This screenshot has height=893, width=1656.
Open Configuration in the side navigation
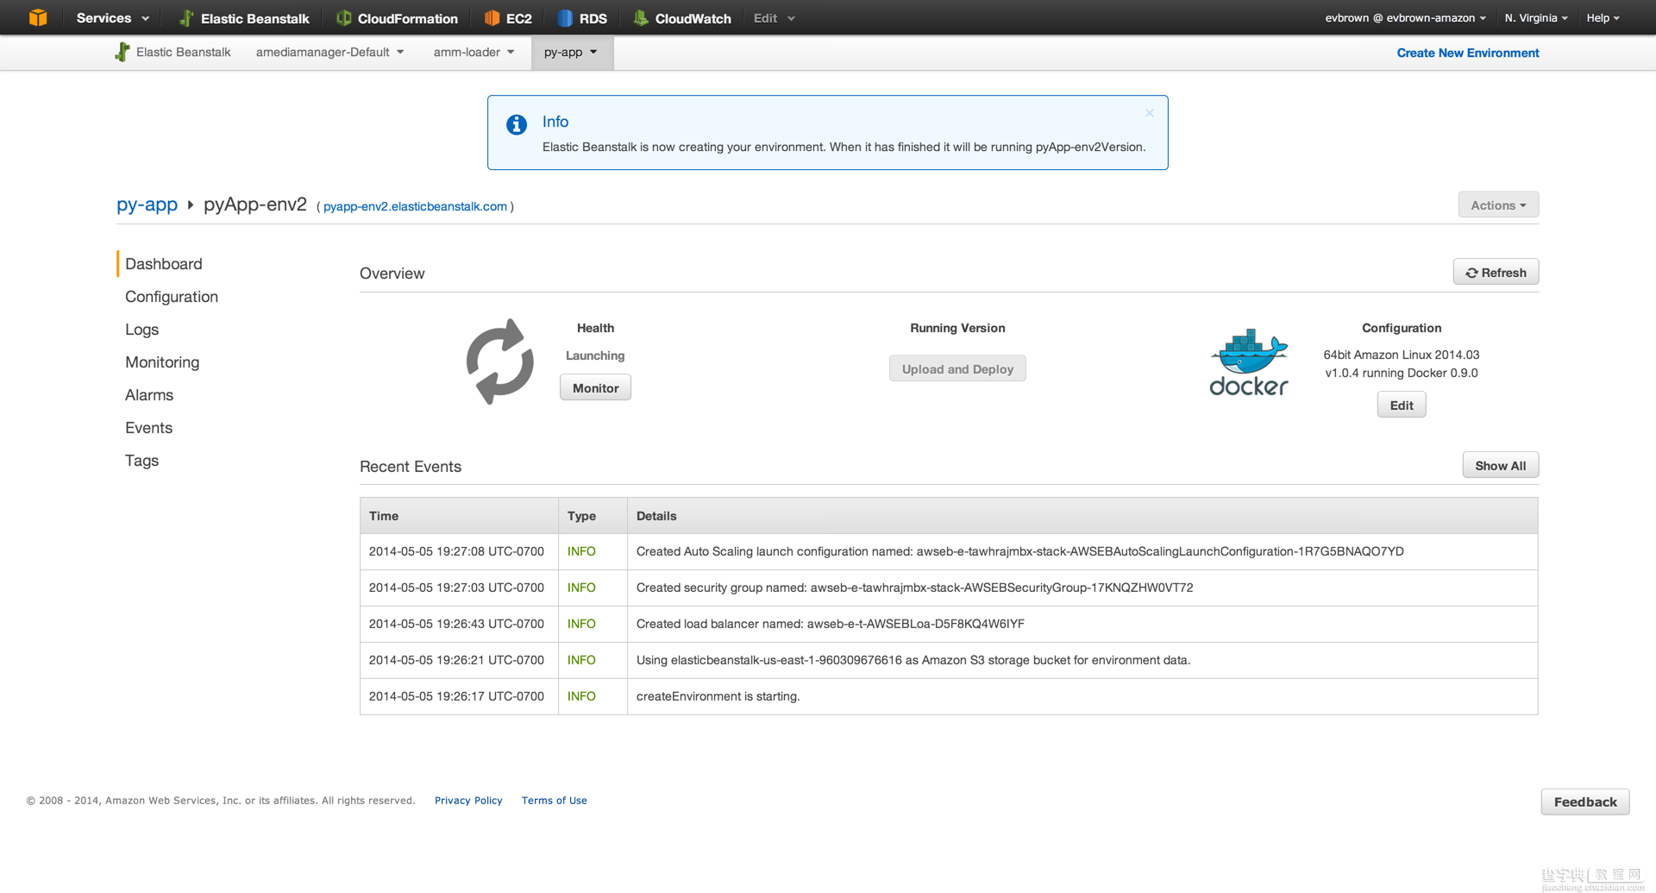coord(172,297)
